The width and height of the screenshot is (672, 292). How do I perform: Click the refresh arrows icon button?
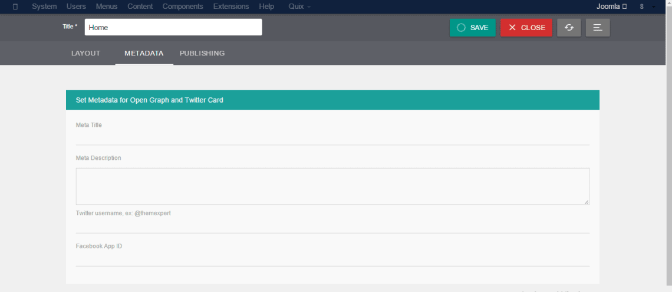[x=569, y=28]
